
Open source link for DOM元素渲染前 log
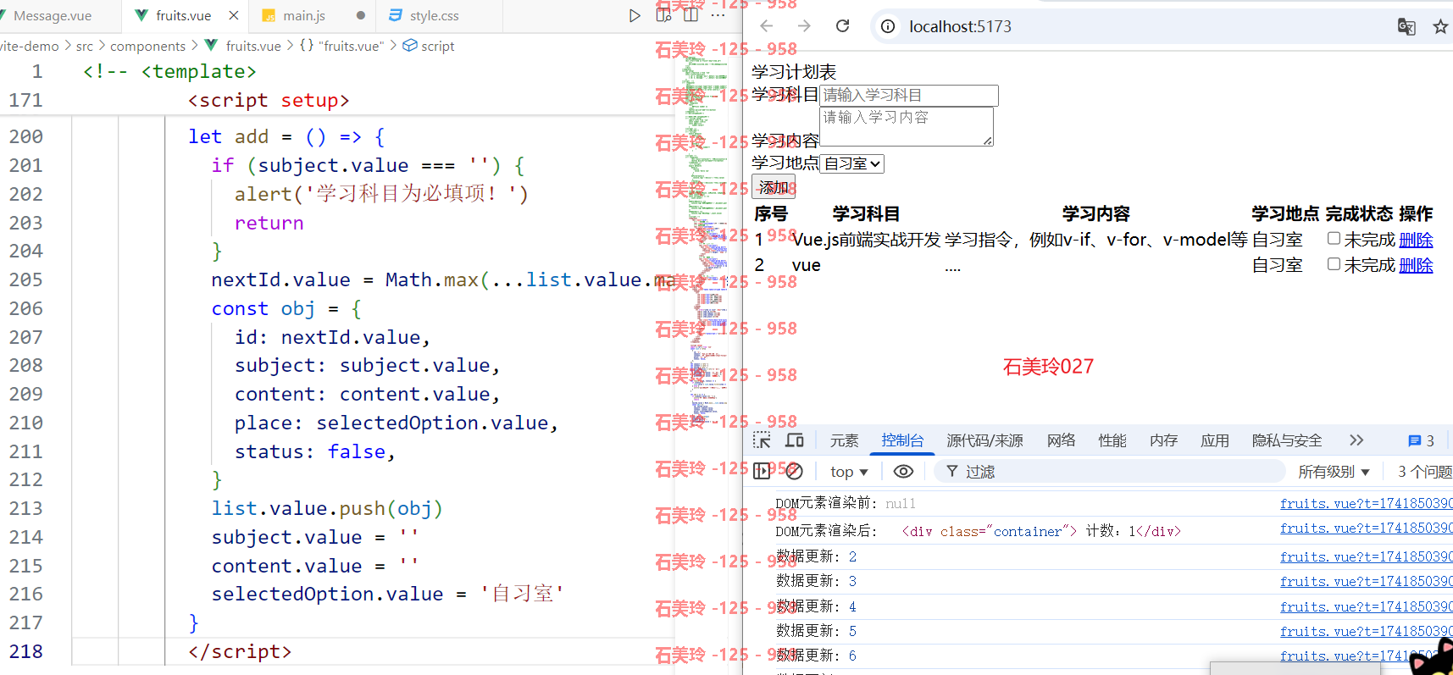[1366, 503]
